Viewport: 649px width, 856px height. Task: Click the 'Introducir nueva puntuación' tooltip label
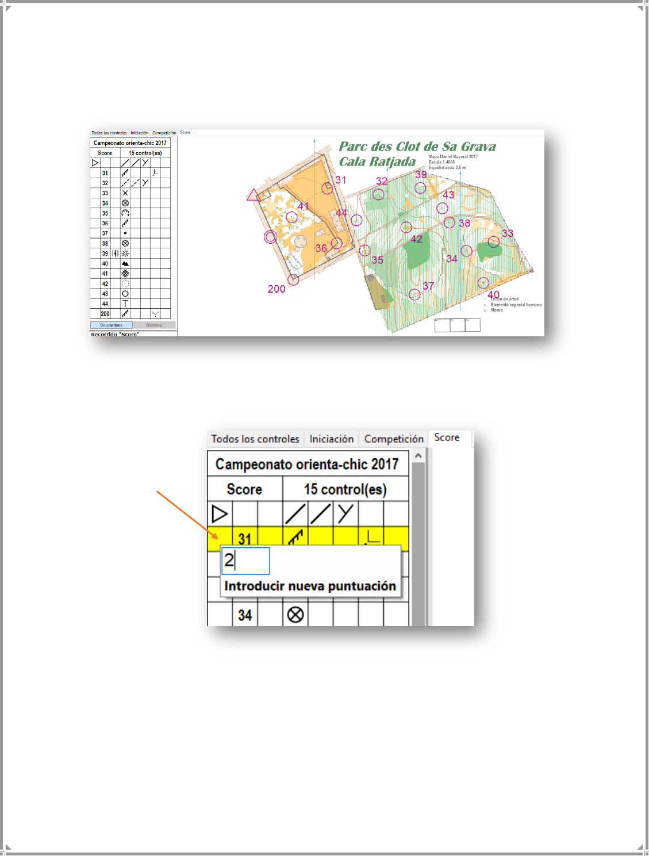[310, 586]
